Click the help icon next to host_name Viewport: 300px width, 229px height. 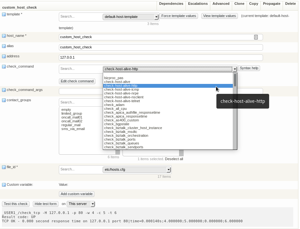[x=4, y=36]
